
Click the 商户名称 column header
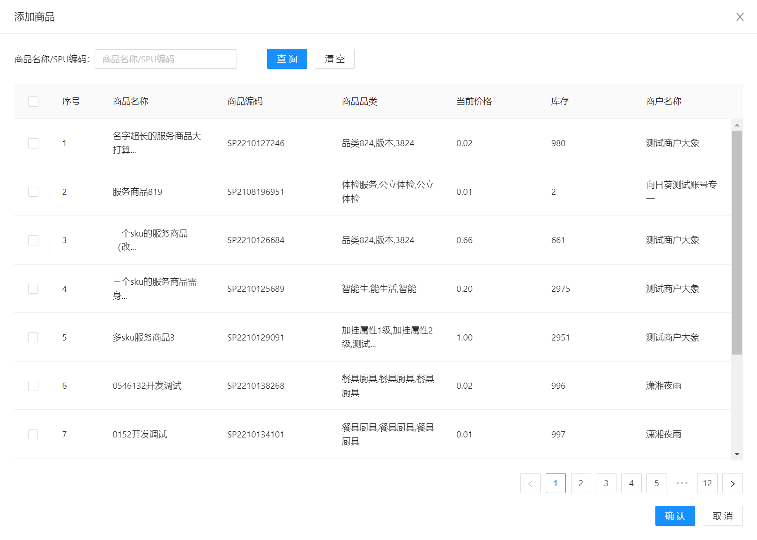pos(664,102)
